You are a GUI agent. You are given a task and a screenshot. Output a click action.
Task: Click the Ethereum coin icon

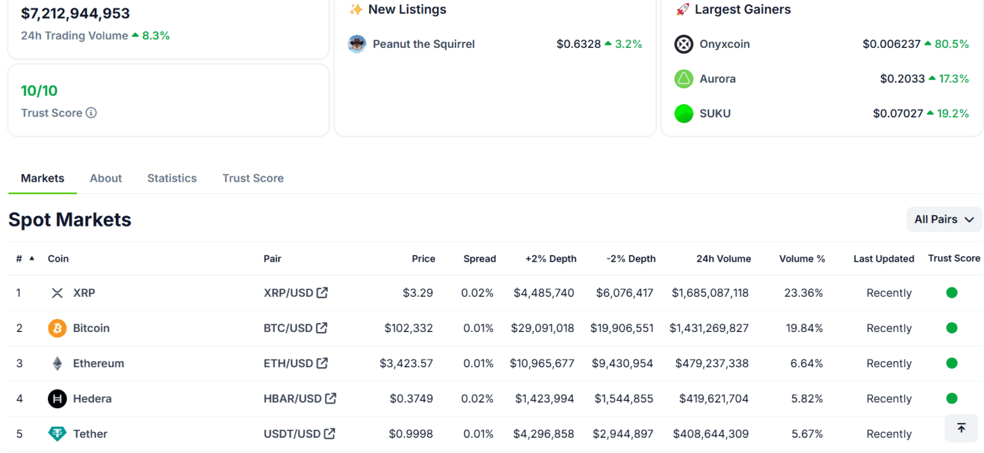[57, 363]
